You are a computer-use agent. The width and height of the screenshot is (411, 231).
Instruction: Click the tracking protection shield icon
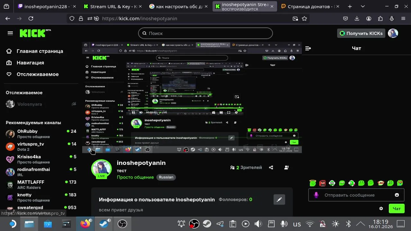[72, 19]
